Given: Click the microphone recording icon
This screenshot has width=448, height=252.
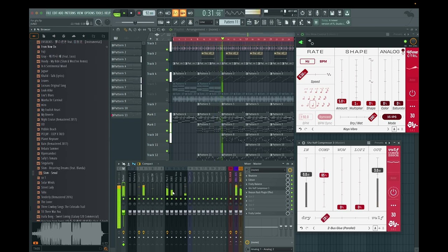Looking at the screenshot, I should pos(317,13).
